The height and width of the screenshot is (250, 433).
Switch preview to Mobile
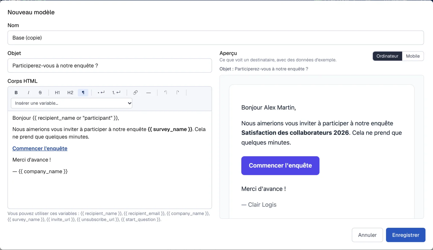[413, 56]
